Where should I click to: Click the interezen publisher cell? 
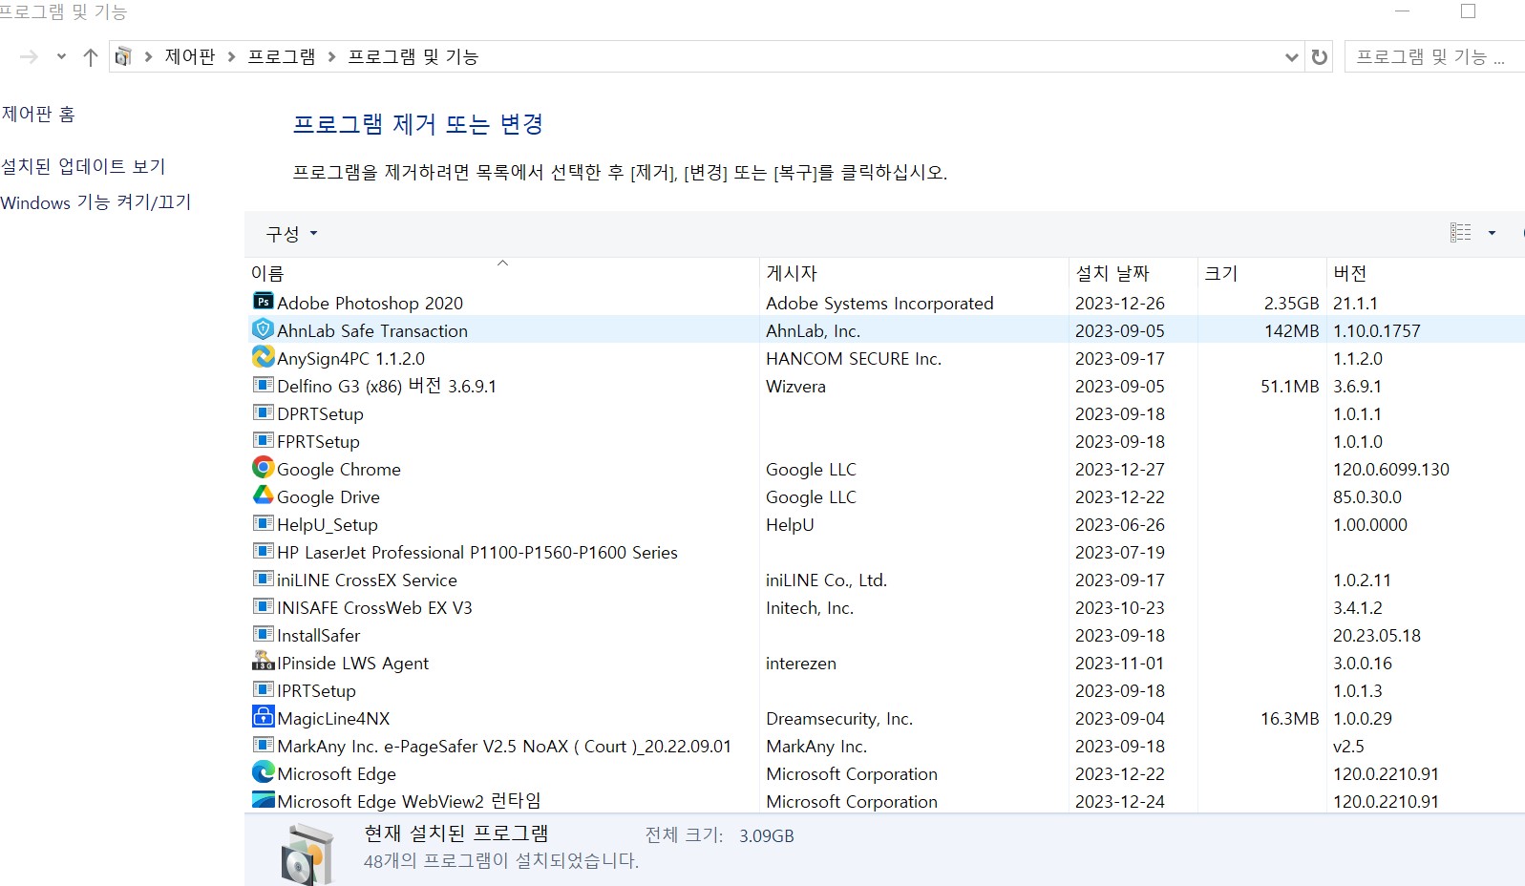point(800,663)
